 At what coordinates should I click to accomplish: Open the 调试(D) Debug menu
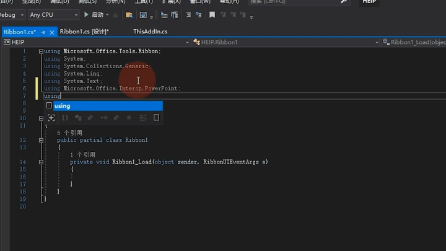(x=59, y=2)
